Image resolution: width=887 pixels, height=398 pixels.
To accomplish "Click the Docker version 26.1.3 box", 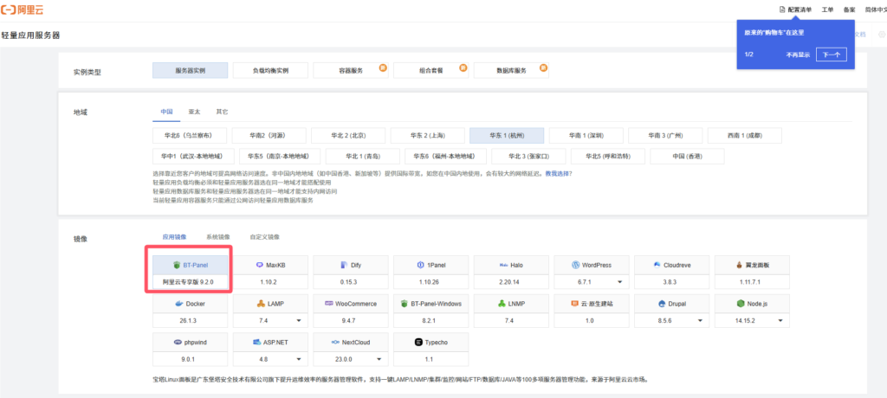I will coord(190,320).
